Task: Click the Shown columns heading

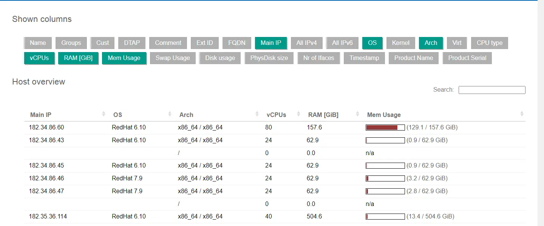Action: tap(42, 19)
